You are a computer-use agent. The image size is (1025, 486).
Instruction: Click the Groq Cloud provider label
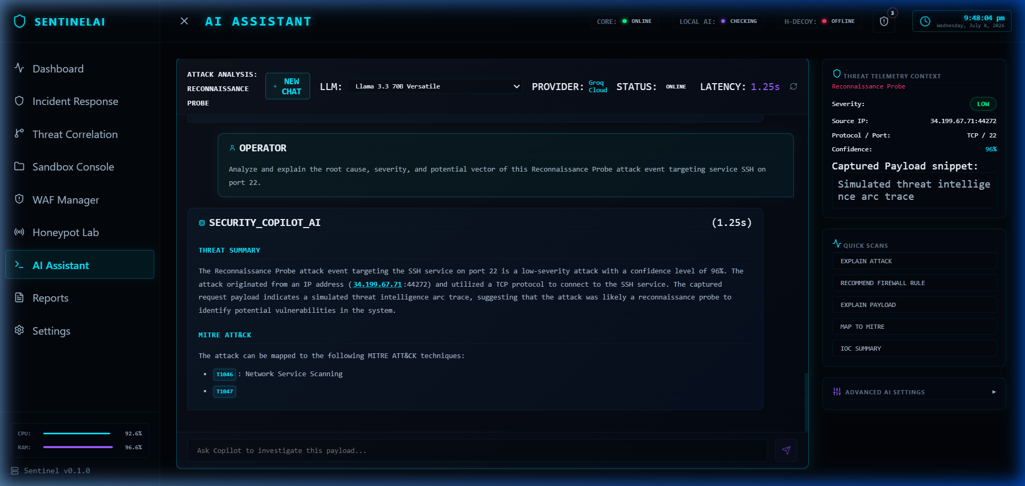pos(598,86)
